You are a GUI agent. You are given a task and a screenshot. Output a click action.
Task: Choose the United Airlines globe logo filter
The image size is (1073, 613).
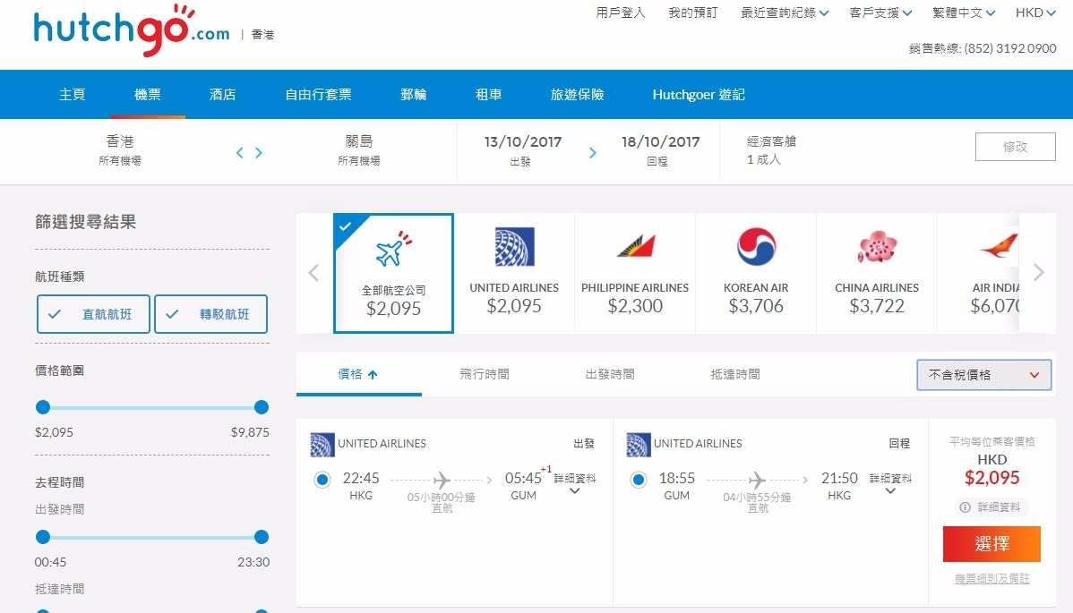(x=514, y=247)
